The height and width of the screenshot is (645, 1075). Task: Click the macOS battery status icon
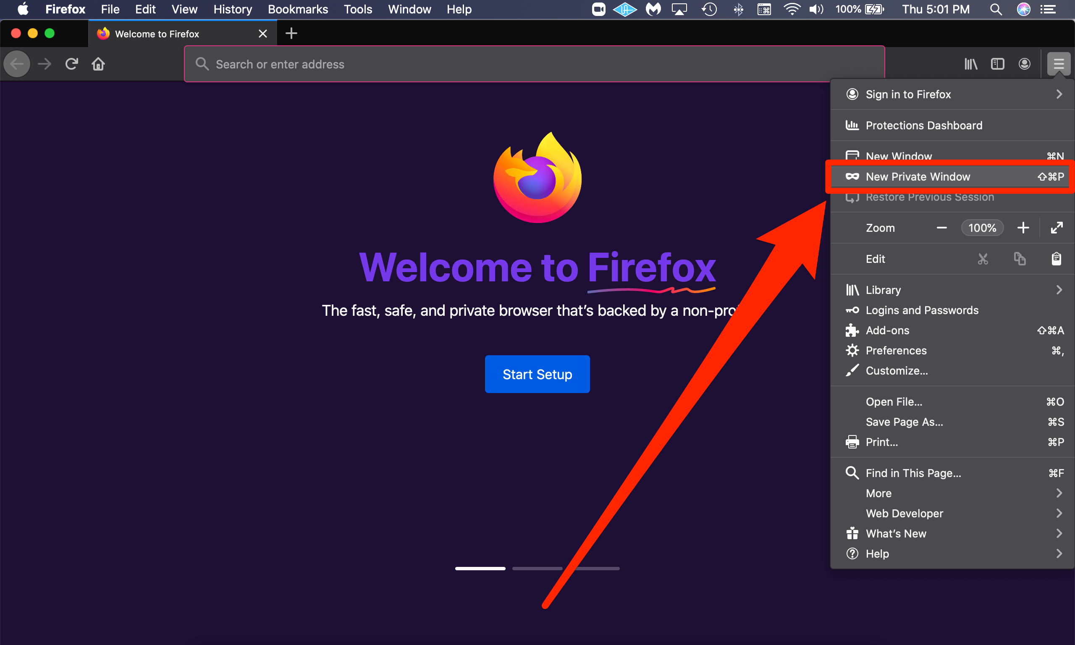(876, 9)
